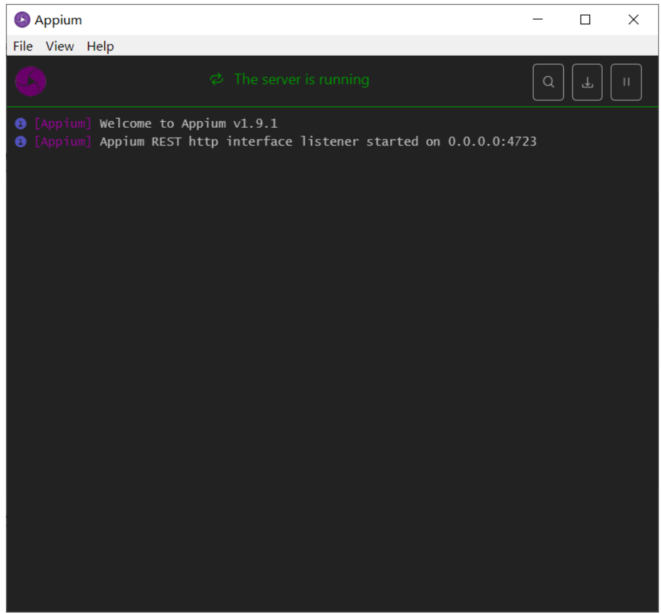Click the info icon beside the REST listener log

[21, 142]
